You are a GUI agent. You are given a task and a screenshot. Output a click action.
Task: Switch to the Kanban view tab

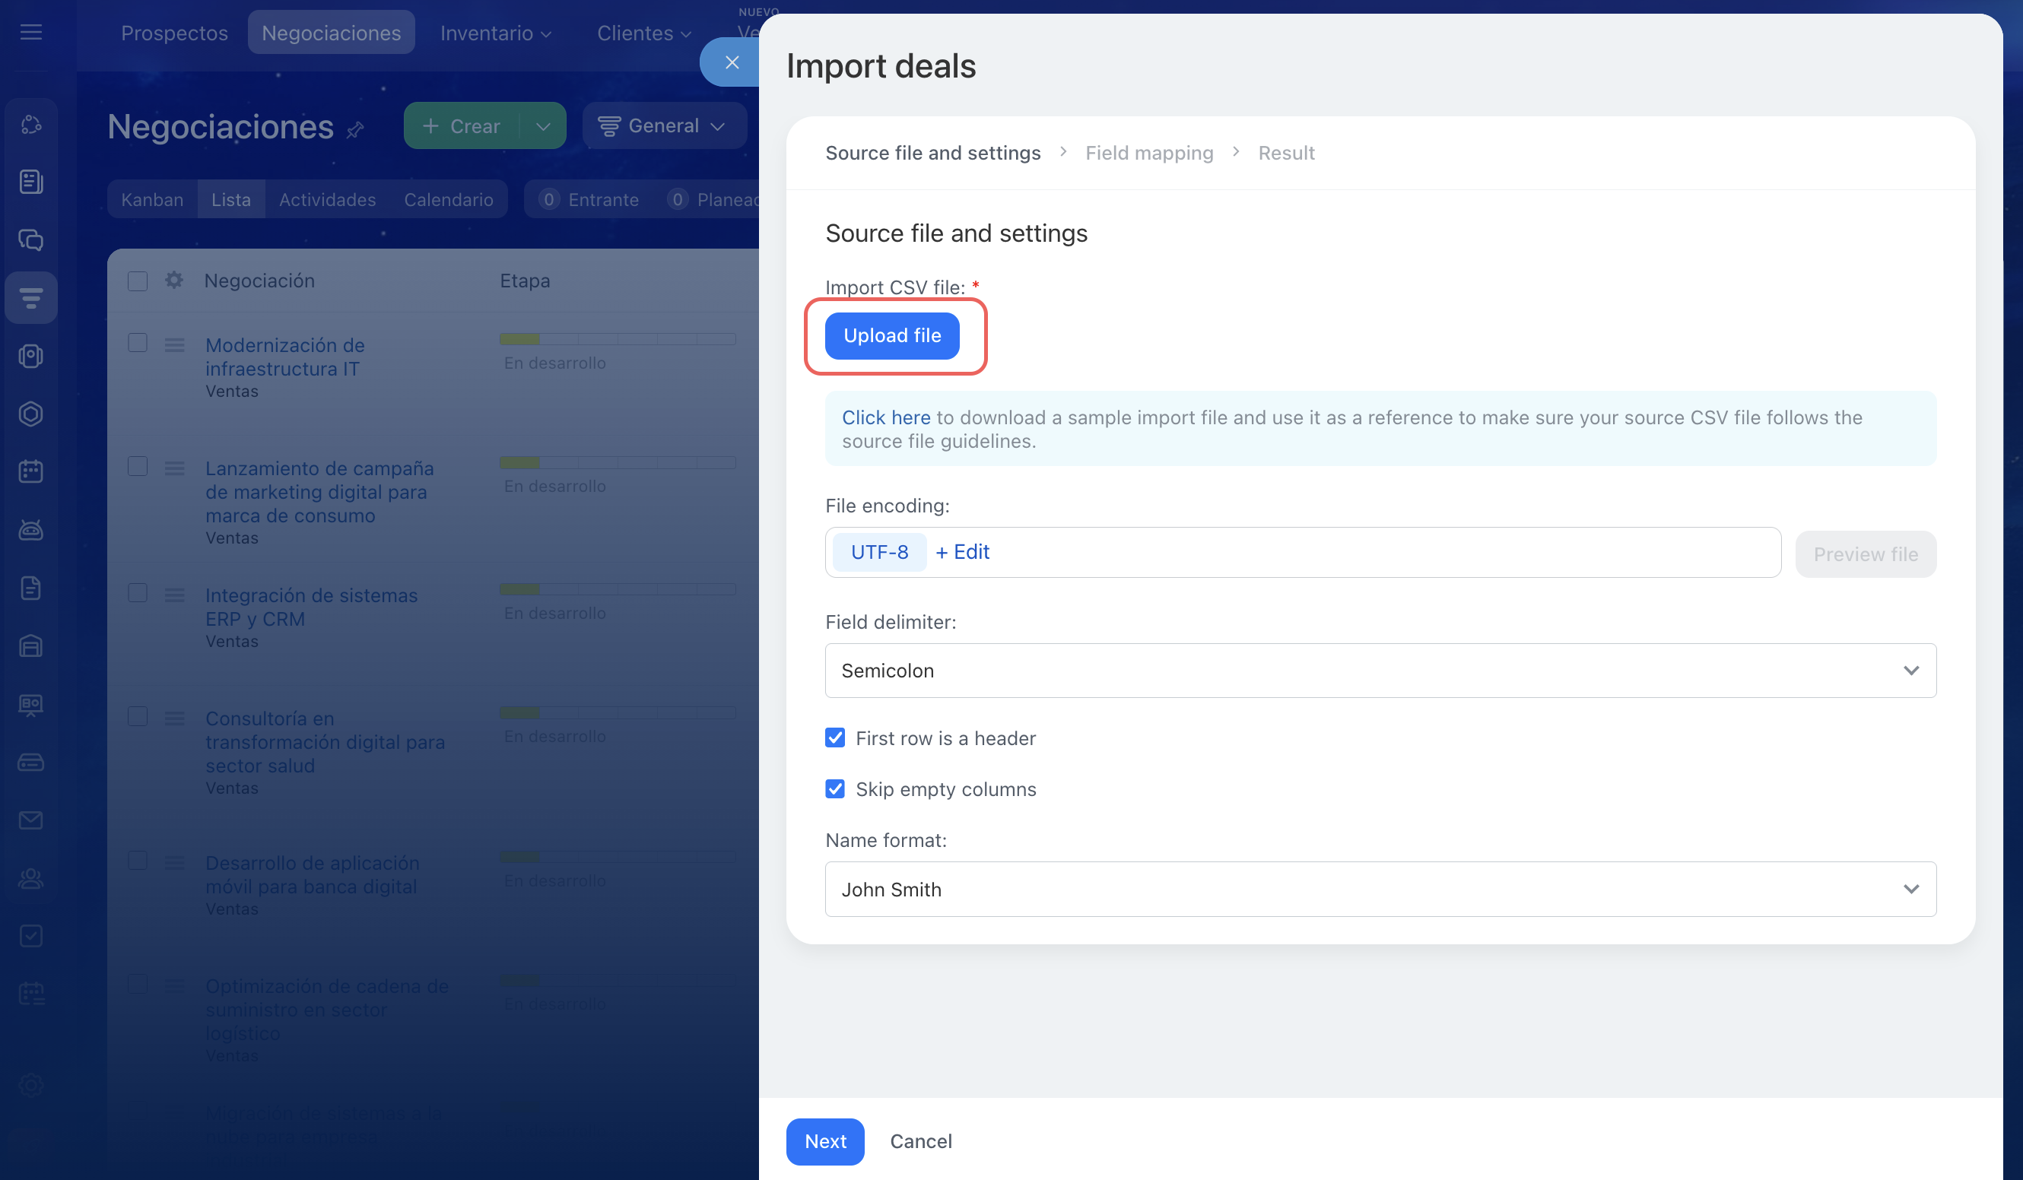[x=153, y=200]
